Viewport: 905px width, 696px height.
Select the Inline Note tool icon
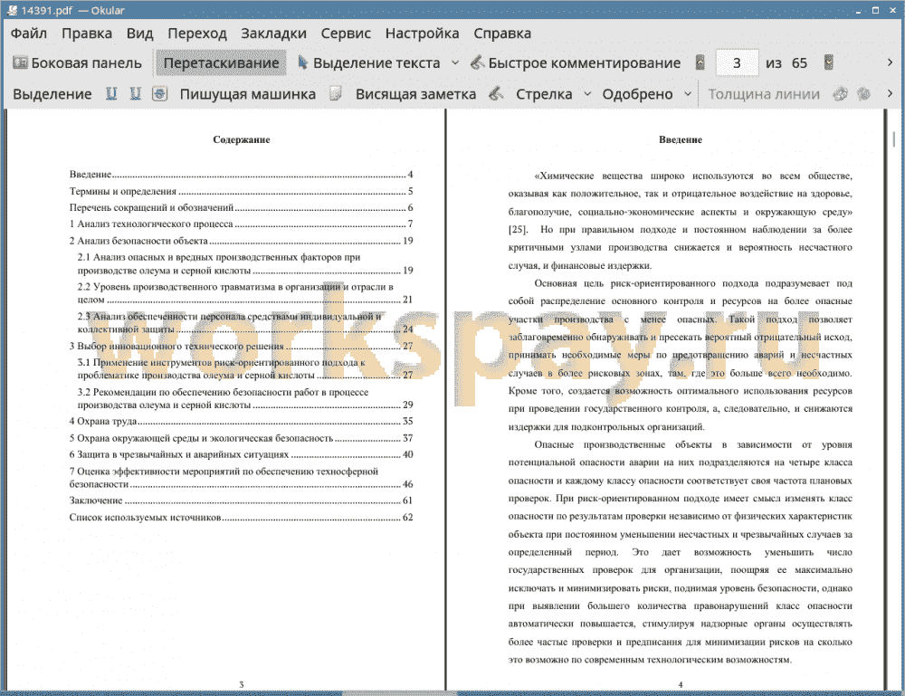336,93
